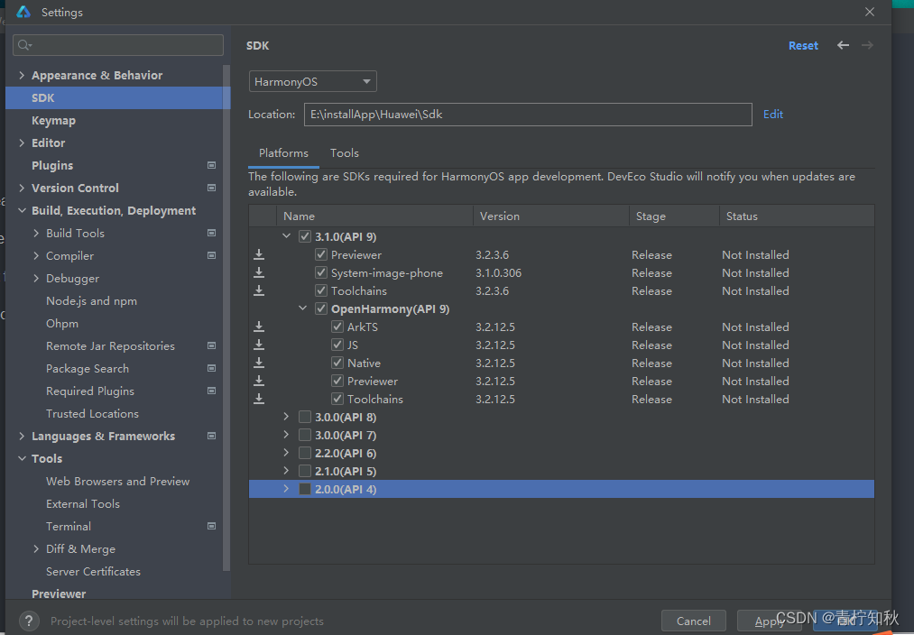Image resolution: width=914 pixels, height=635 pixels.
Task: Select Ohpm in the sidebar
Action: click(61, 323)
